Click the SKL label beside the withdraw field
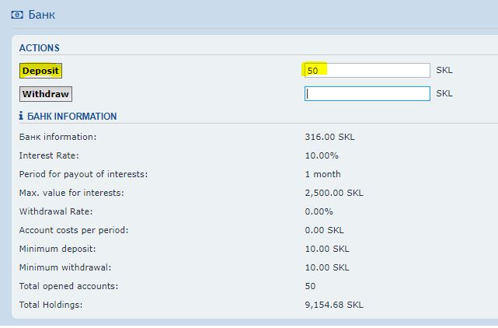Screen dimensions: 498x328 click(444, 94)
